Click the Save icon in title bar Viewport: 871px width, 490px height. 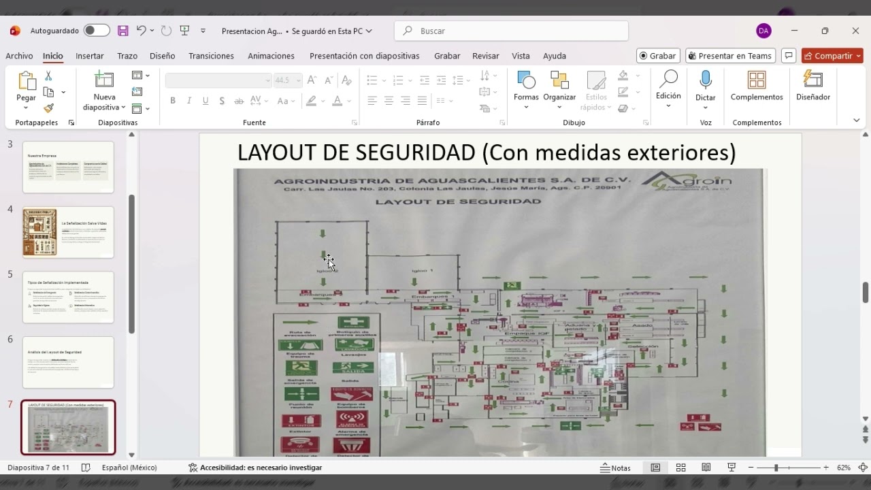123,31
